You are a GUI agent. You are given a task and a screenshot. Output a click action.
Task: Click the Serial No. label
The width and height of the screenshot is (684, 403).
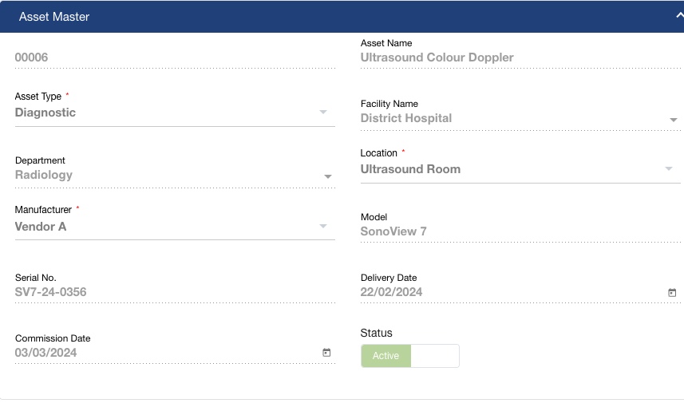click(x=35, y=278)
